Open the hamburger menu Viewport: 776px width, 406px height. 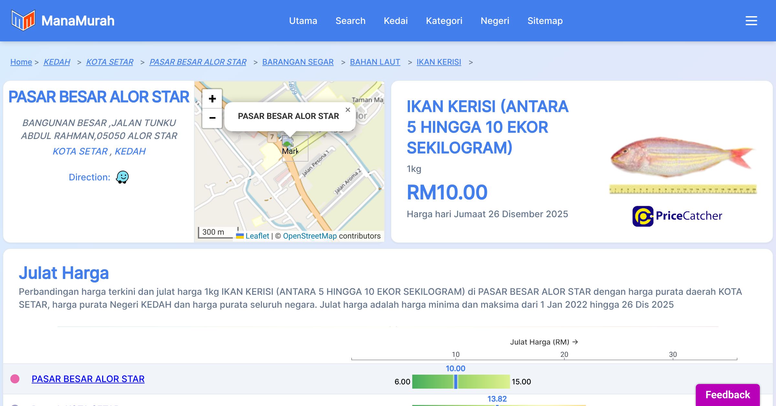pos(751,21)
